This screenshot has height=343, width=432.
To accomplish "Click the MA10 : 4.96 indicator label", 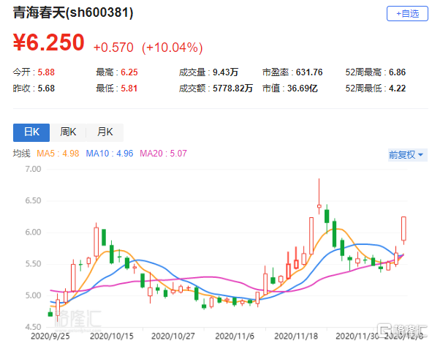I will pyautogui.click(x=110, y=154).
